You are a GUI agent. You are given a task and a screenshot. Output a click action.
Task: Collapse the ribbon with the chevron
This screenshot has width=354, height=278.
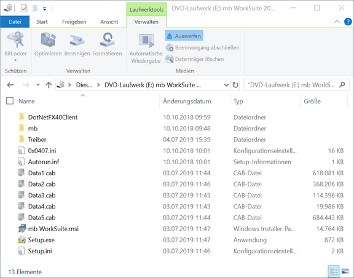pyautogui.click(x=337, y=22)
